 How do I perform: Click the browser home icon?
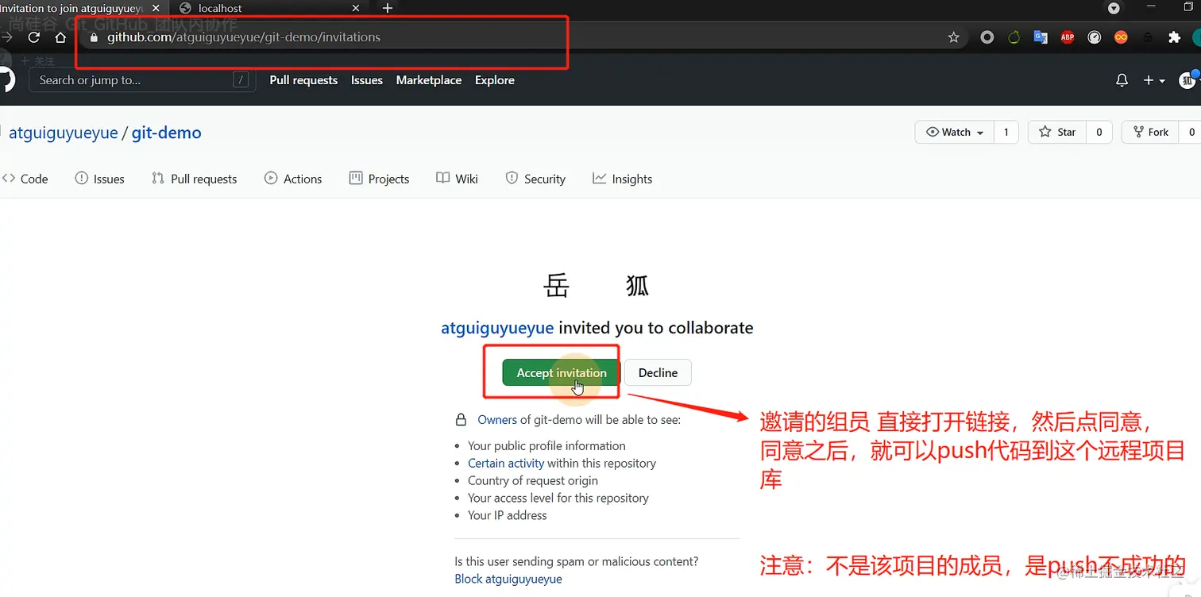point(60,37)
